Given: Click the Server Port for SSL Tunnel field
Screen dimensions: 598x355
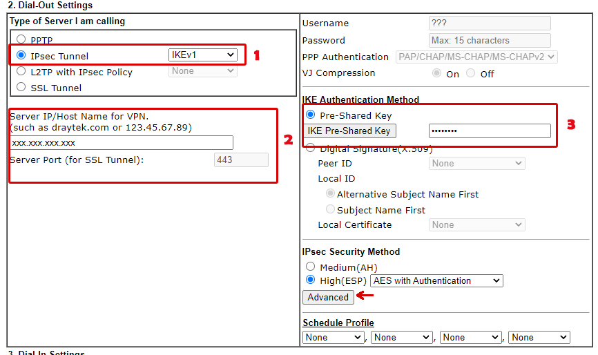Looking at the screenshot, I should 241,160.
